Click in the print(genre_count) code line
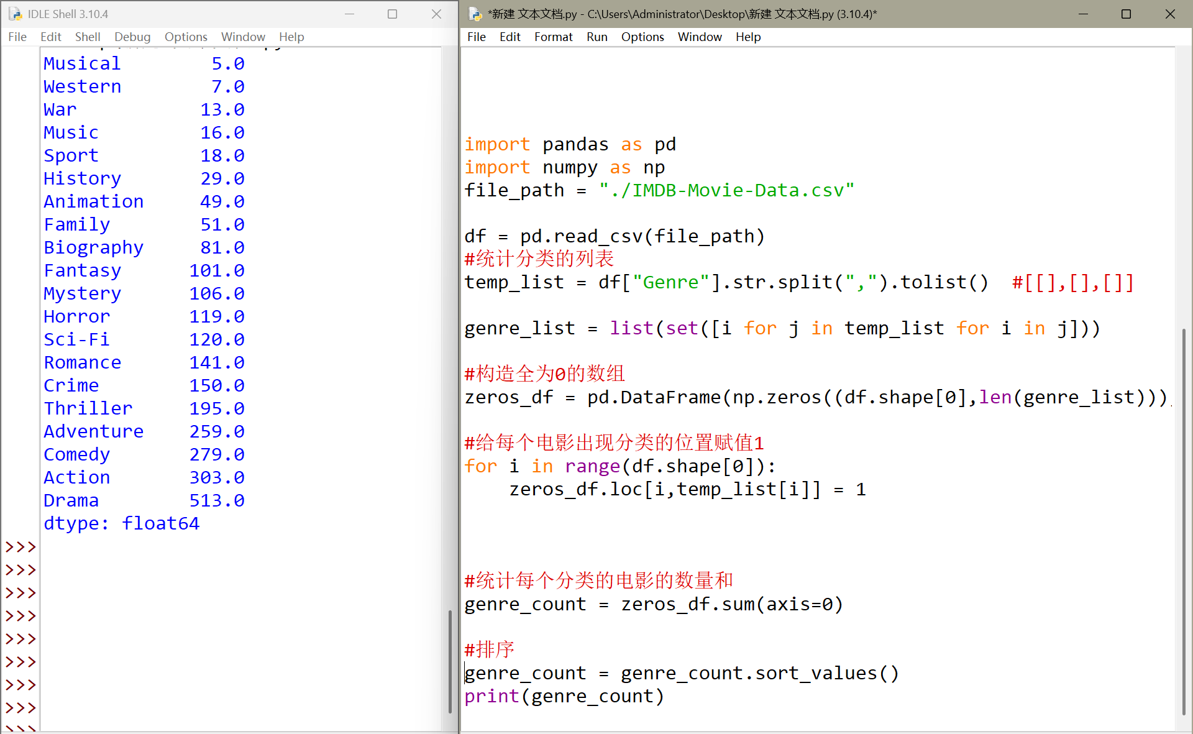The width and height of the screenshot is (1193, 734). 564,696
